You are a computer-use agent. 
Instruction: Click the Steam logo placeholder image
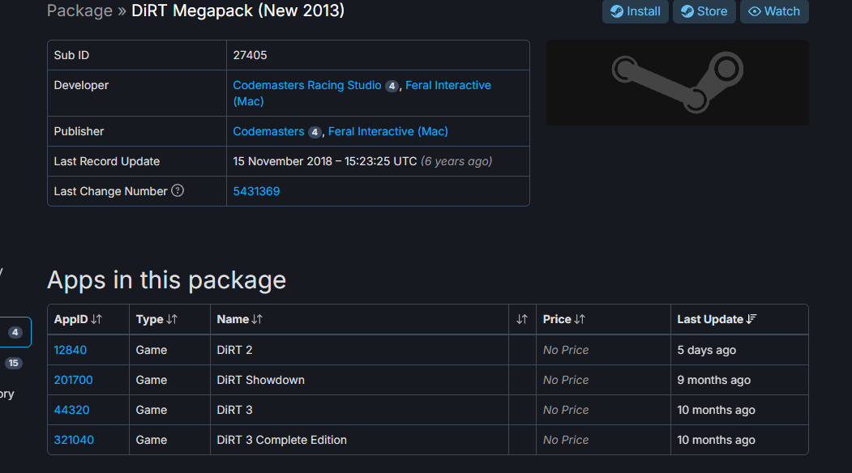(678, 83)
